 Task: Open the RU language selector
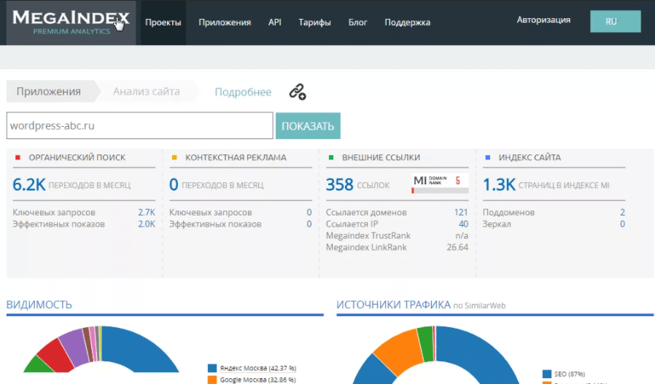[615, 21]
